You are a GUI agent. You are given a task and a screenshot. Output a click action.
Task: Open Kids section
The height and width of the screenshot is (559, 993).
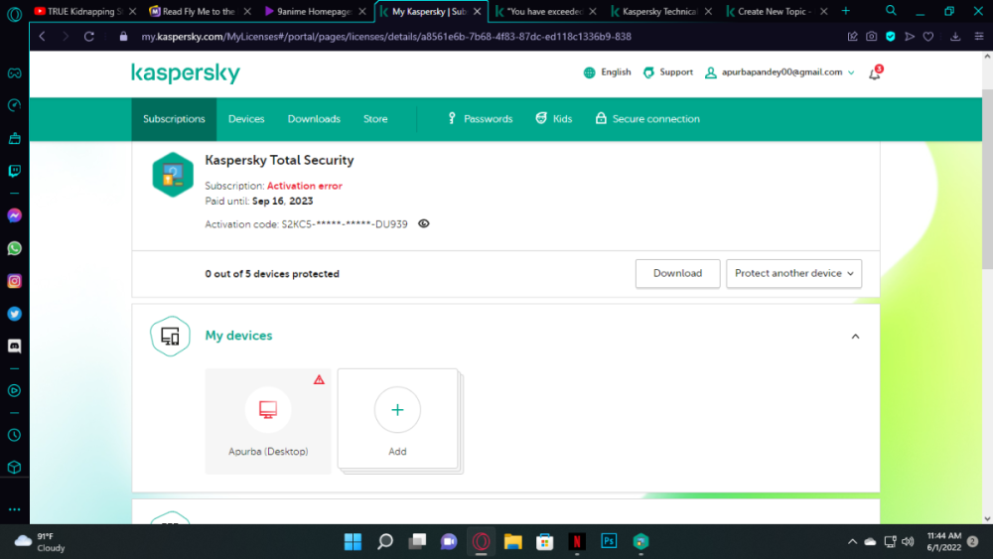553,118
